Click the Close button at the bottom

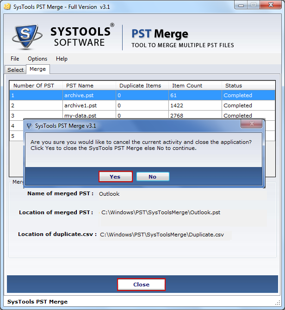click(x=141, y=285)
